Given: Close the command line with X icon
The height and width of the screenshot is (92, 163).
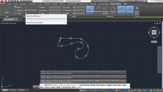Looking at the screenshot, I should coord(35,87).
